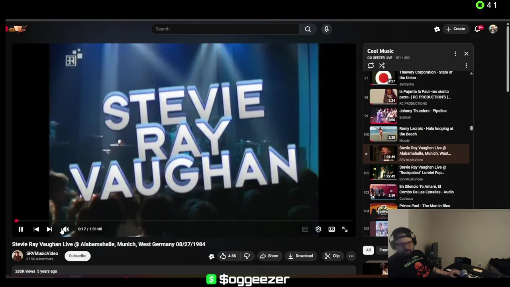510x287 pixels.
Task: Click the search magnifier button
Action: click(308, 29)
